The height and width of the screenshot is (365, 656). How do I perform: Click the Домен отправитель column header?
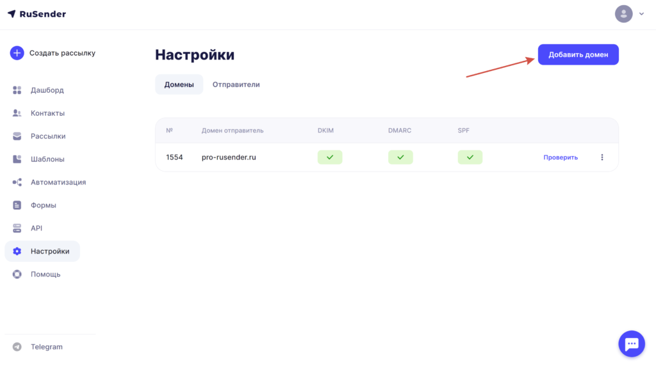233,131
